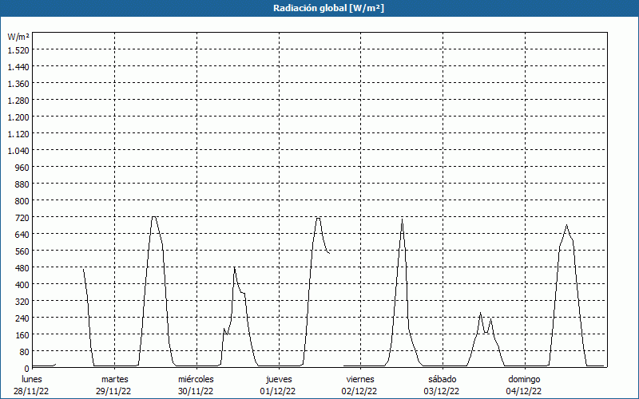
Task: Click the 1.360 y-axis value
Action: point(18,84)
